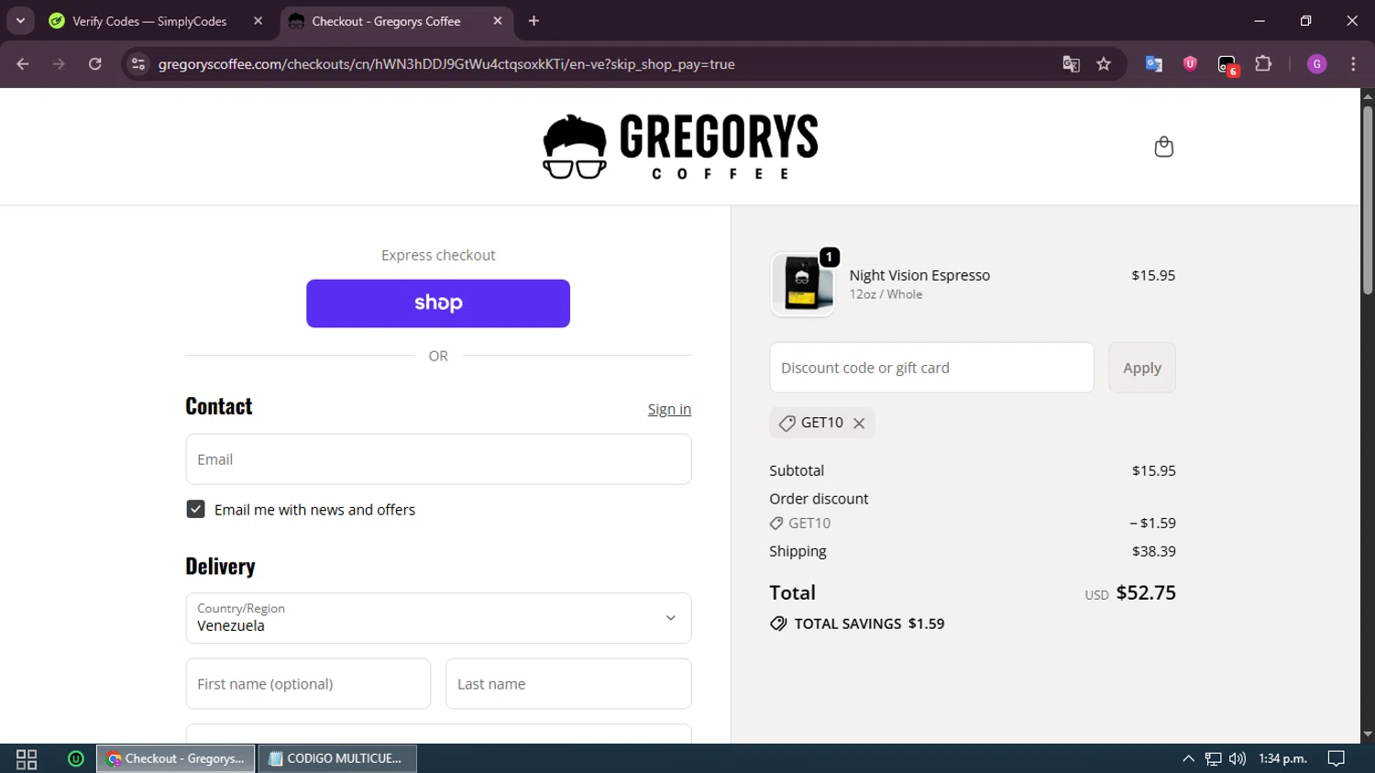Uncheck Email me with news and offers
Viewport: 1375px width, 773px height.
[x=195, y=509]
